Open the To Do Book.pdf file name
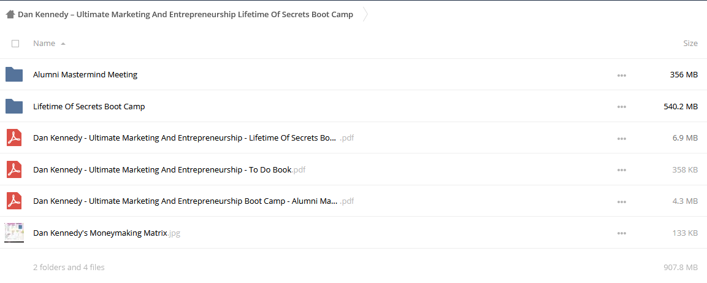Screen dimensions: 707x283 (169, 169)
